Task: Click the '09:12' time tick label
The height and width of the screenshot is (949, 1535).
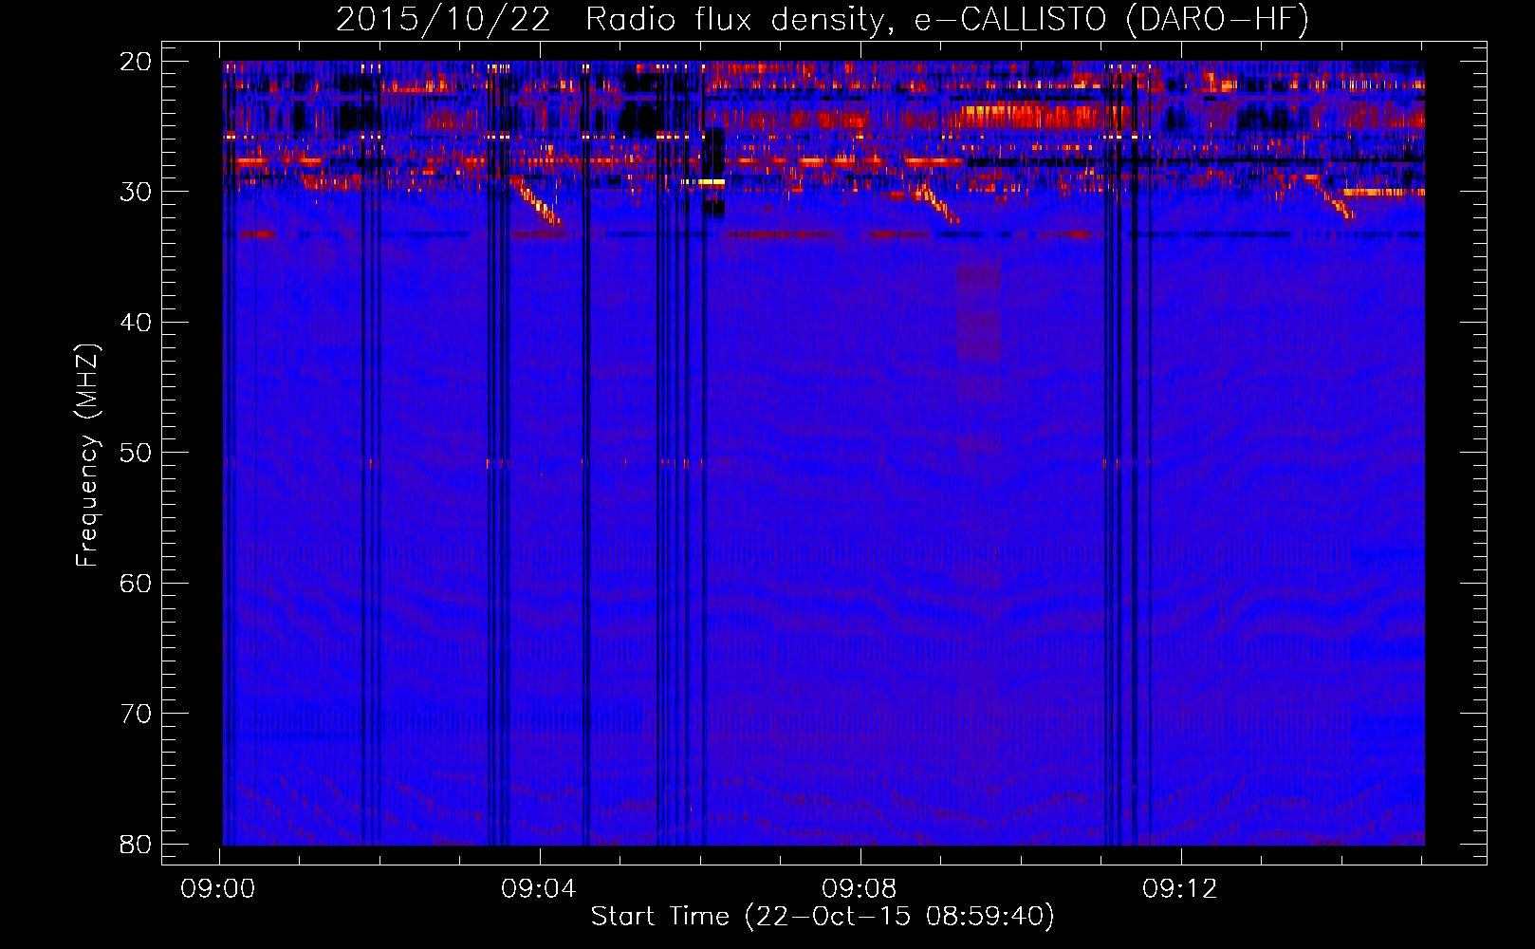Action: pyautogui.click(x=1180, y=889)
